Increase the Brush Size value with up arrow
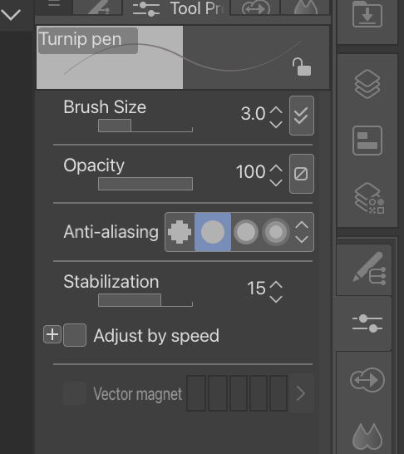Image resolution: width=404 pixels, height=454 pixels. coord(276,110)
